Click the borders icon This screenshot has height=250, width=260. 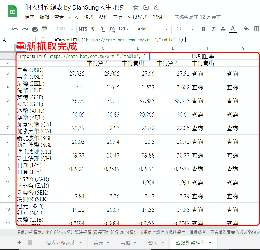(x=257, y=29)
